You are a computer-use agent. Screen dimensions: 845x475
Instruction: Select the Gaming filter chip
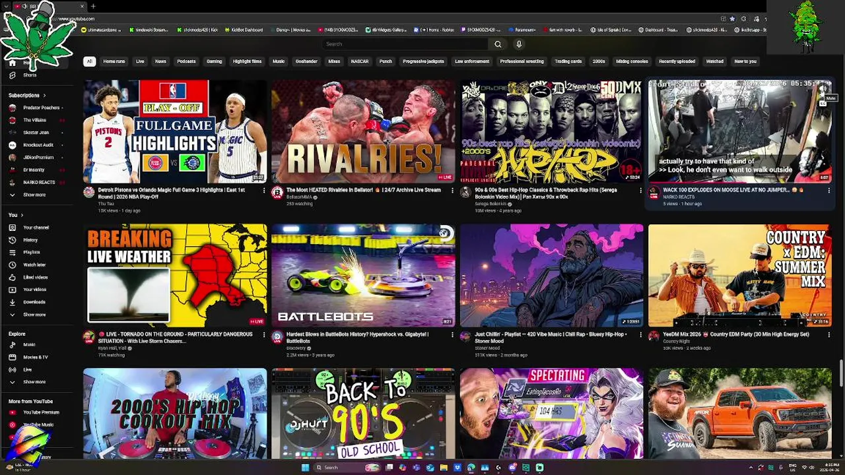point(214,61)
